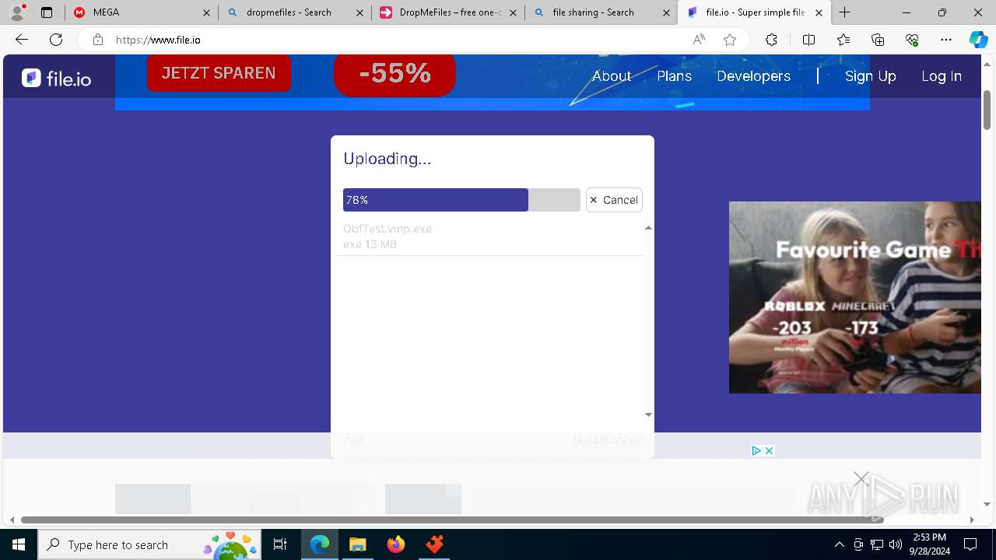Screen dimensions: 996x560
Task: Click the file.io logo
Action: point(56,78)
